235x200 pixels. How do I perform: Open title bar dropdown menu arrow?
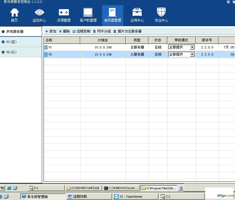click(234, 2)
